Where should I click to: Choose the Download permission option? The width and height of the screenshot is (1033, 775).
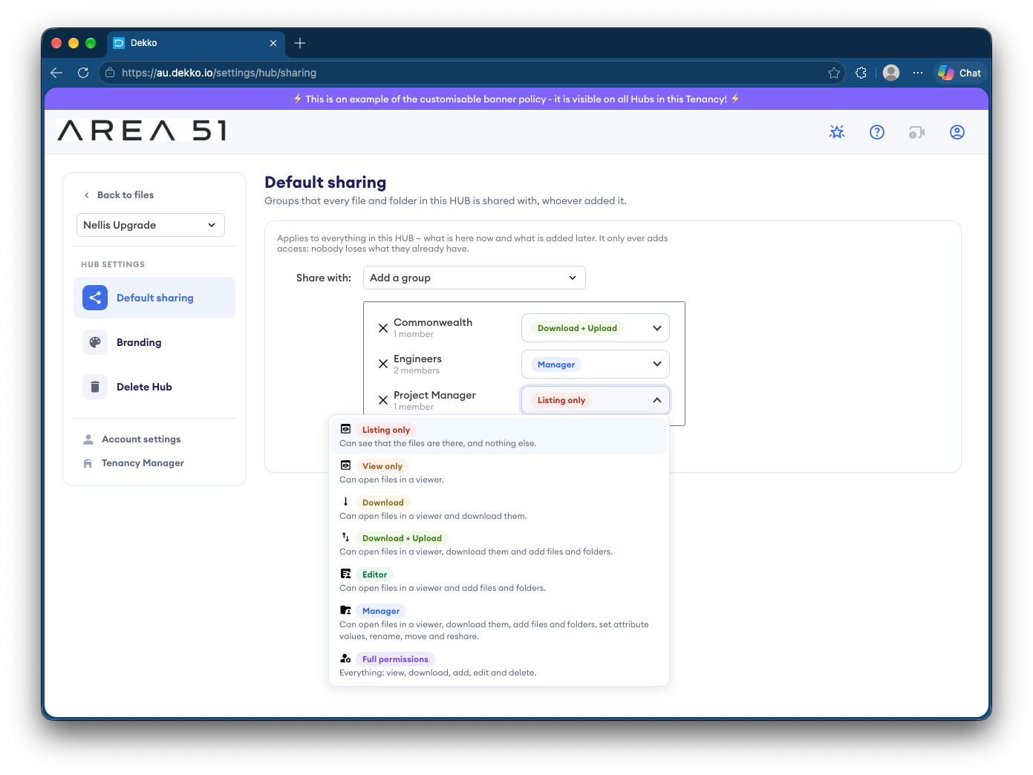point(499,509)
